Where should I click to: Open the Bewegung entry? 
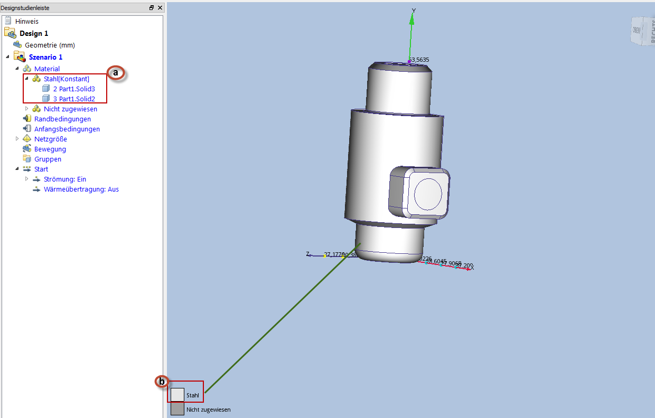(50, 149)
